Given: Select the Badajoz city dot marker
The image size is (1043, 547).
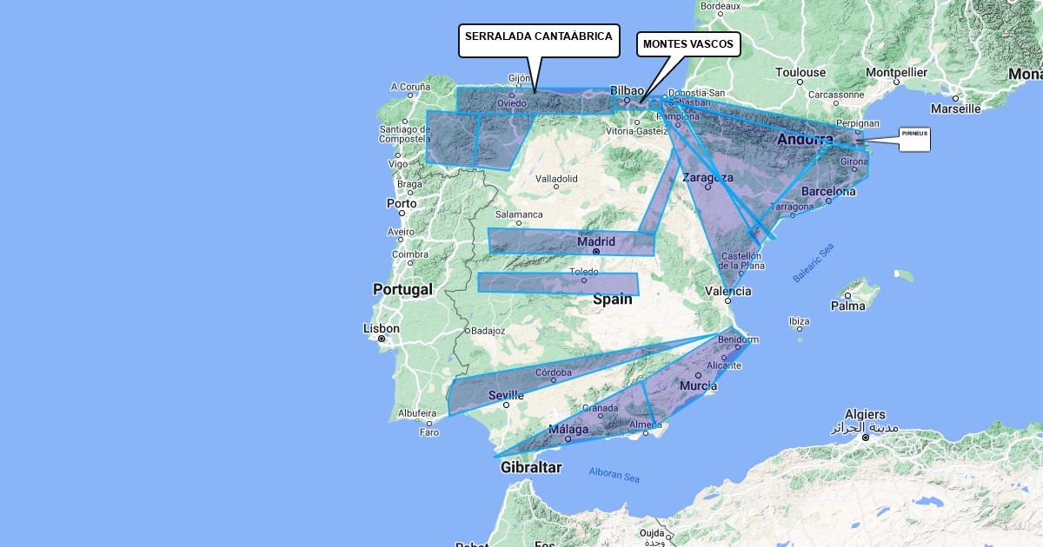Looking at the screenshot, I should pos(467,330).
